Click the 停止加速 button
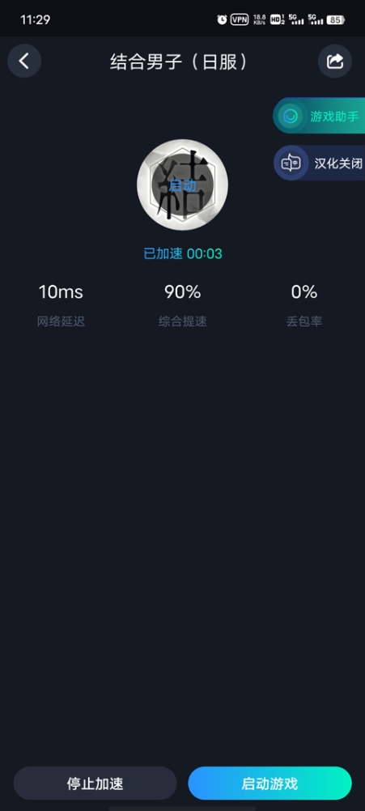Screen dimensions: 365x811 [x=95, y=783]
